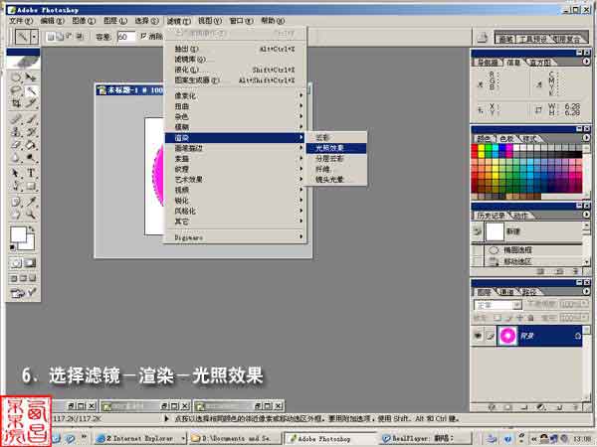Set history brush source beside 新建 snapshot
The height and width of the screenshot is (447, 597).
pyautogui.click(x=478, y=231)
